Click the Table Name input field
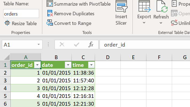The height and width of the screenshot is (107, 190). click(21, 14)
